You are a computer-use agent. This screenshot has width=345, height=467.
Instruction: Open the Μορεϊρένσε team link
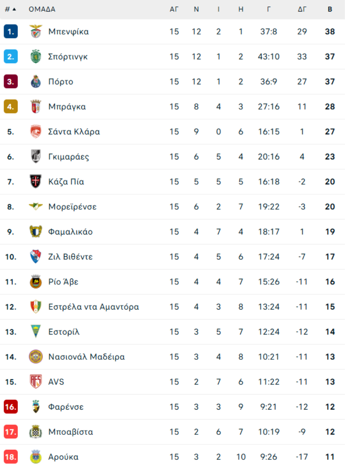[x=72, y=207]
